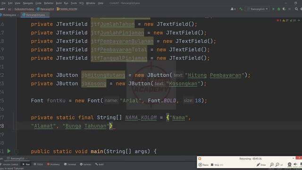Open the Services tool window
This screenshot has width=302, height=170.
(x=85, y=164)
